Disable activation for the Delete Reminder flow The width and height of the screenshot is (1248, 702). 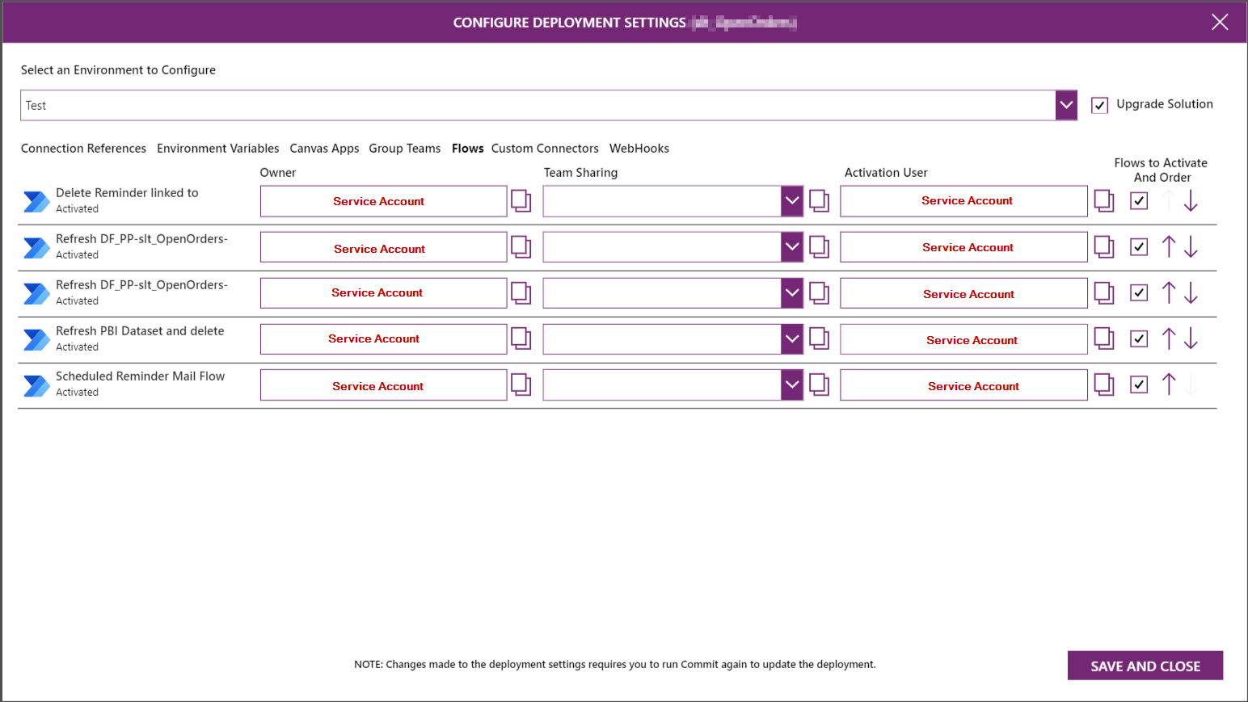[1138, 200]
